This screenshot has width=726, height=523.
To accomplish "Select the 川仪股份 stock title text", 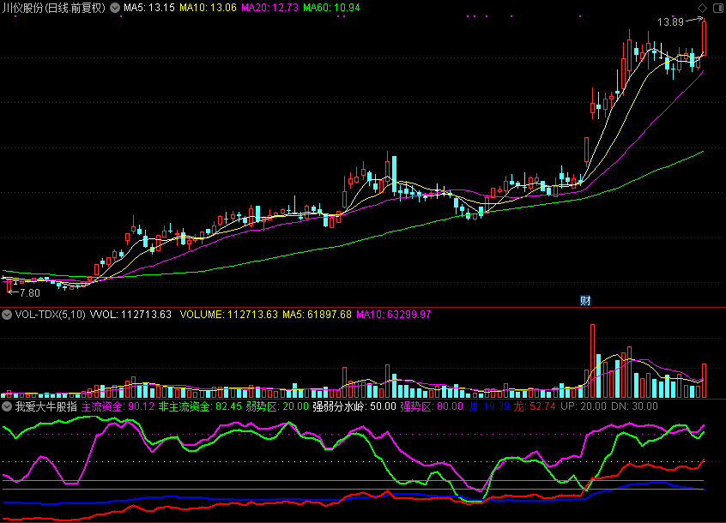I will [x=54, y=8].
